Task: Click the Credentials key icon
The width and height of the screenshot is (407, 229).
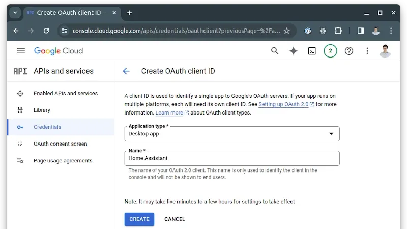Action: (x=20, y=127)
